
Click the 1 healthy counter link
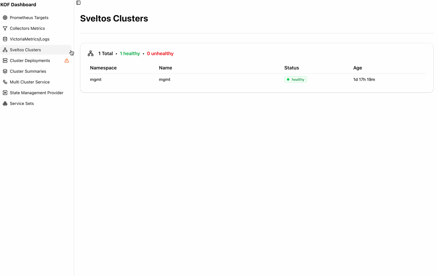pos(130,53)
